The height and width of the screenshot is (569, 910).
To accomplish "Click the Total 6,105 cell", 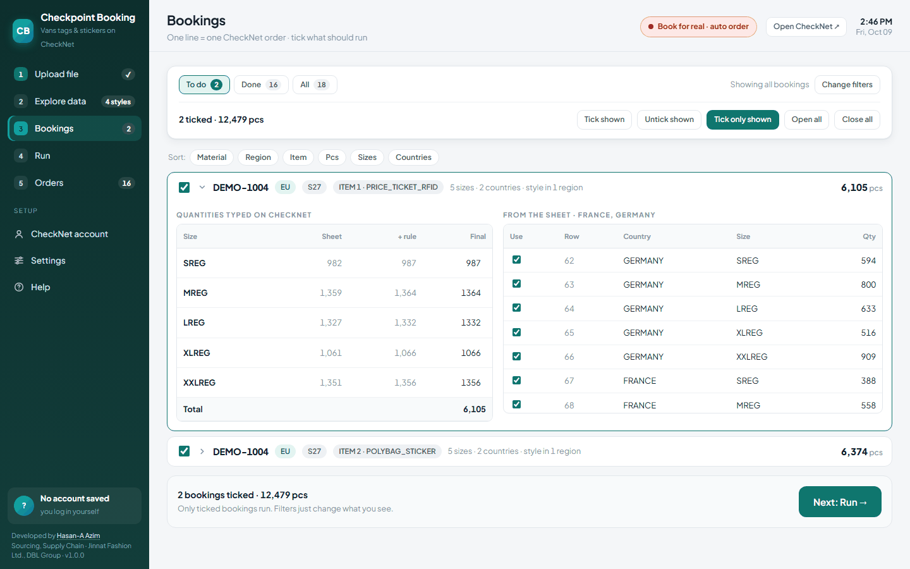I will point(474,410).
